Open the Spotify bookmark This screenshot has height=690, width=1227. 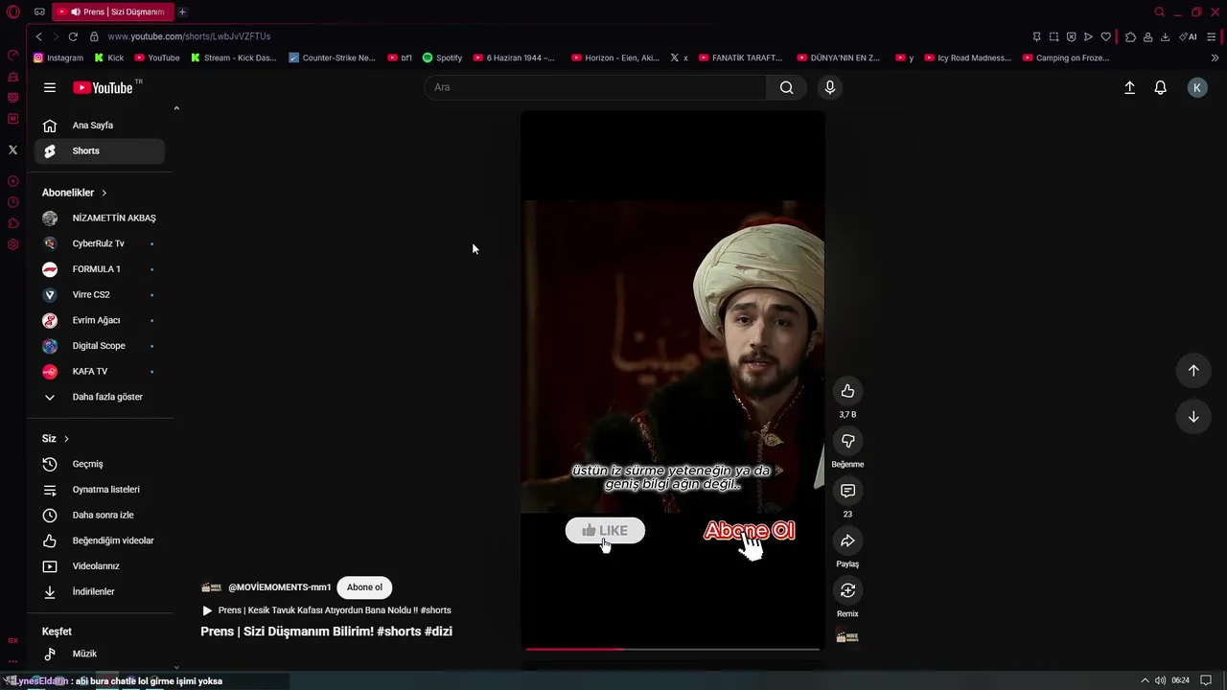(x=442, y=57)
